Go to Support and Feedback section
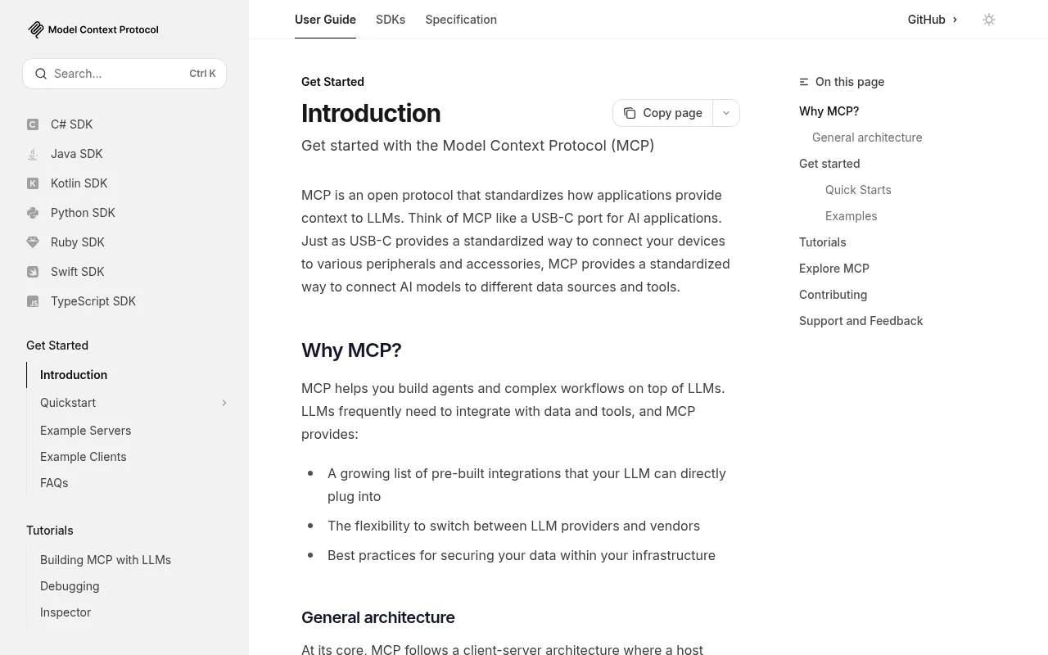Viewport: 1048px width, 655px height. 861,321
